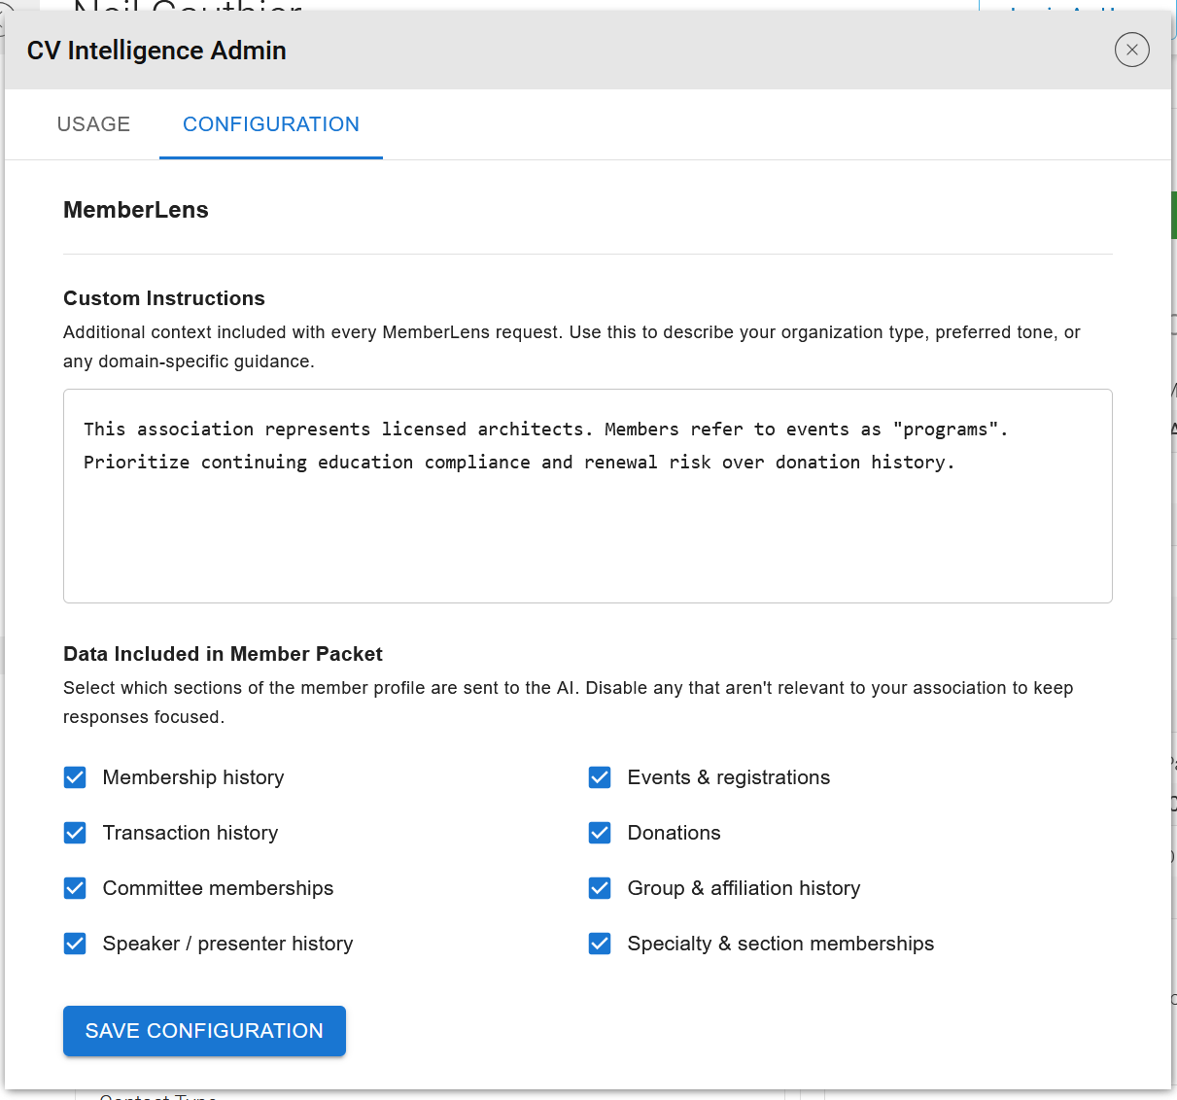This screenshot has height=1100, width=1177.
Task: Click the Custom Instructions heading
Action: pos(164,298)
